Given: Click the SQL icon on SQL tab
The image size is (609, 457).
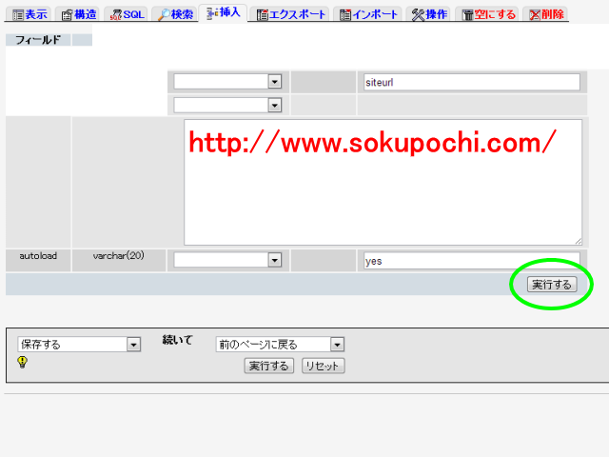Looking at the screenshot, I should point(116,15).
